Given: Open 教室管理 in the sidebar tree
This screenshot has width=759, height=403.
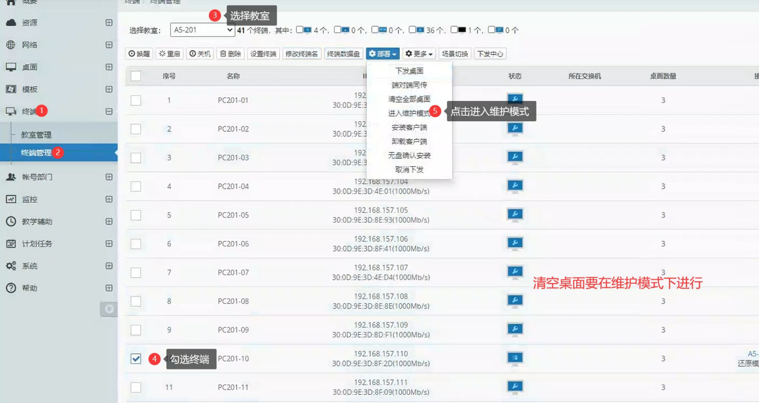Looking at the screenshot, I should pyautogui.click(x=36, y=135).
